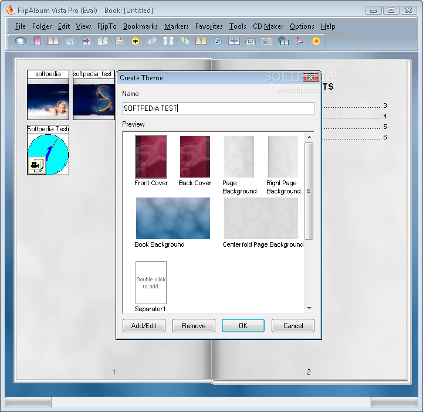This screenshot has width=423, height=412.
Task: Open the Bookmarks menu
Action: [x=140, y=26]
